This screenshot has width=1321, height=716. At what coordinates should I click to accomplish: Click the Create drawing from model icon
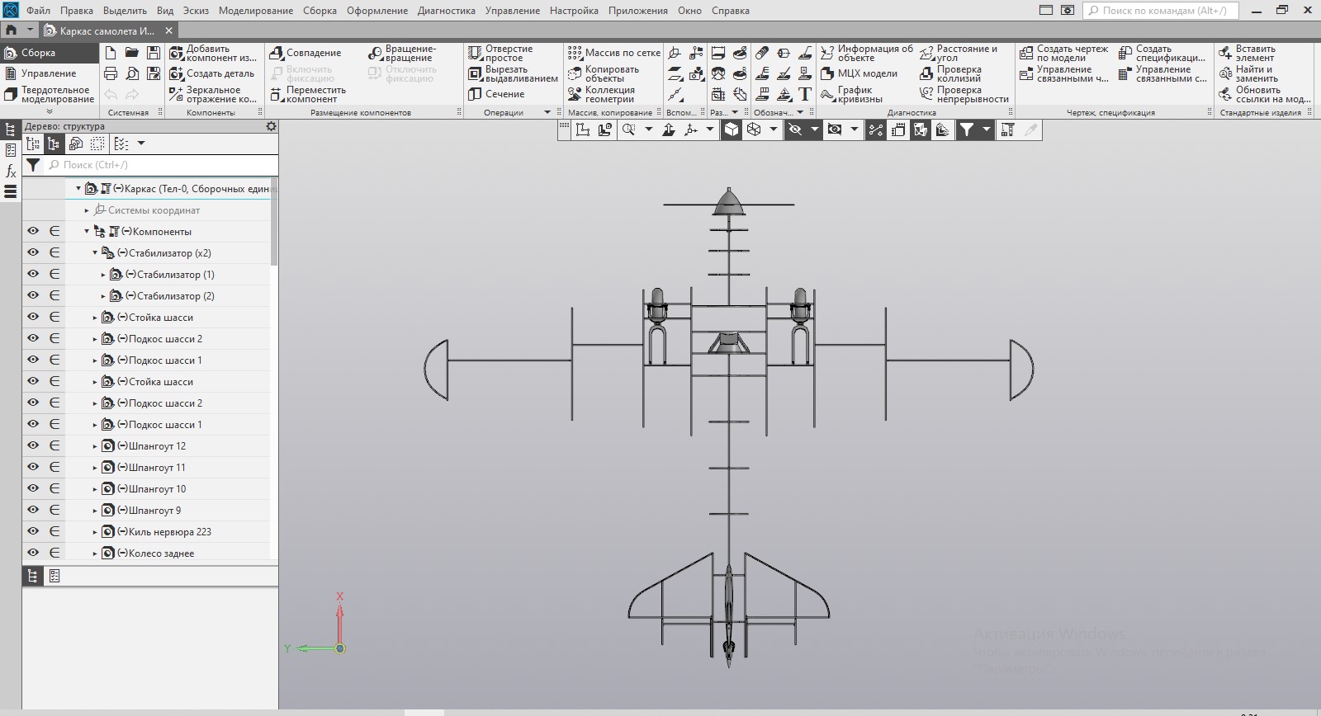click(x=1026, y=54)
